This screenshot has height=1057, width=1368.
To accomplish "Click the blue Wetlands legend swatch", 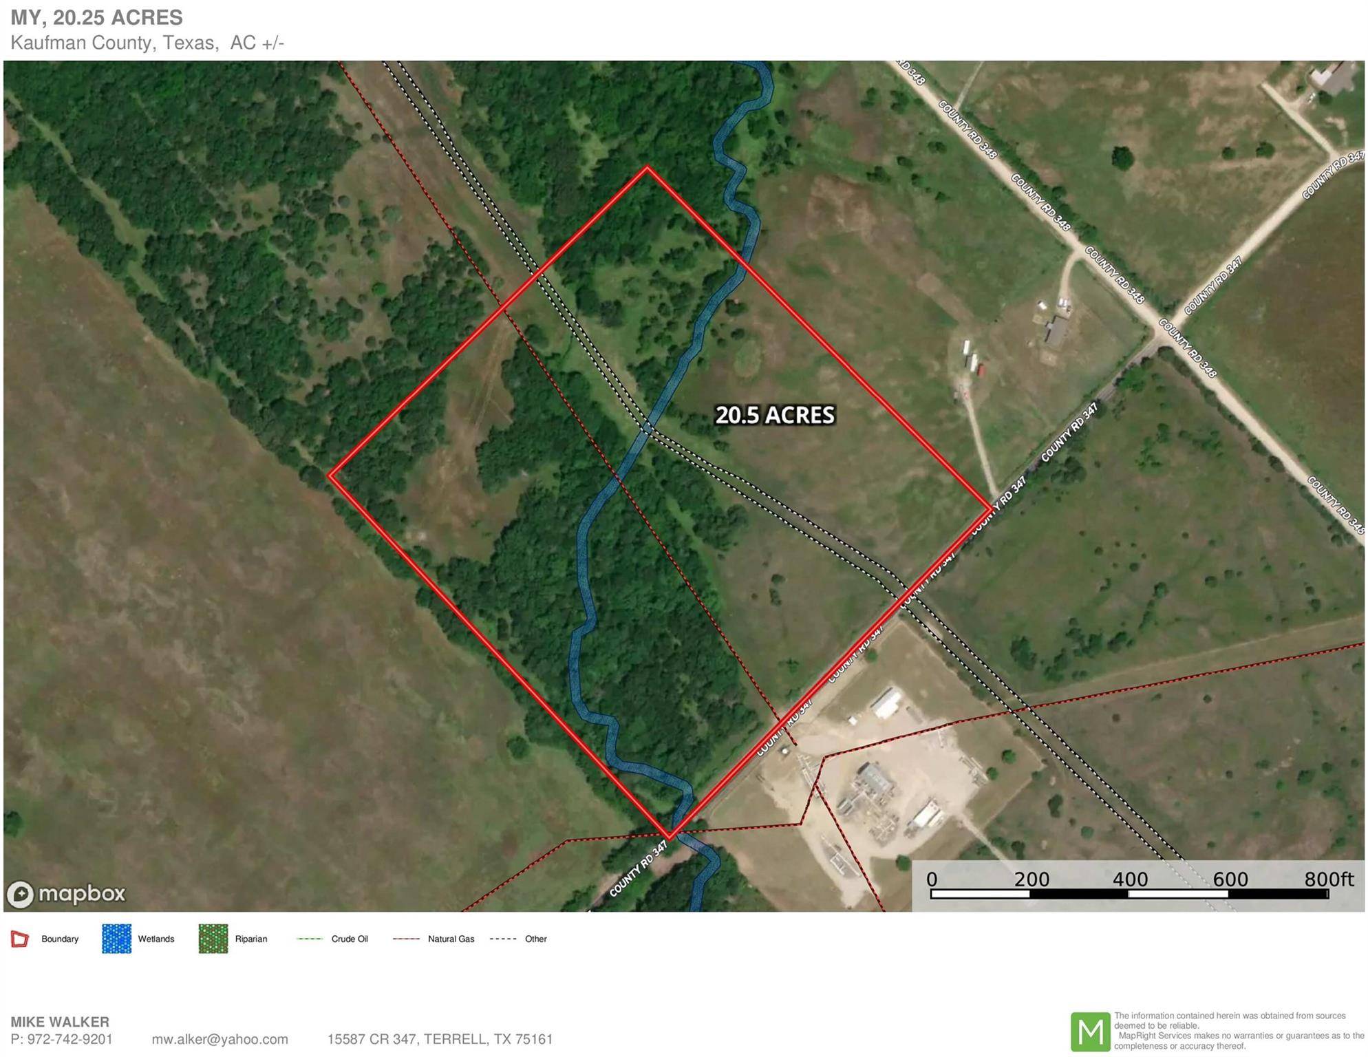I will click(x=116, y=939).
